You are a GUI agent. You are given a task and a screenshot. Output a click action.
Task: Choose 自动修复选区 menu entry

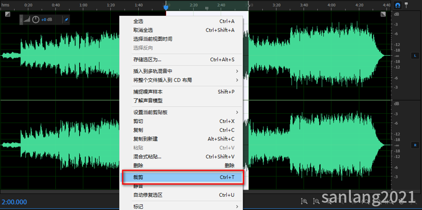[x=181, y=195]
